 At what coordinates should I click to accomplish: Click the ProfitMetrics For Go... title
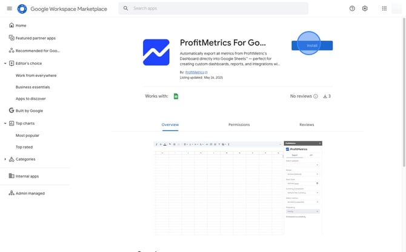pyautogui.click(x=222, y=42)
